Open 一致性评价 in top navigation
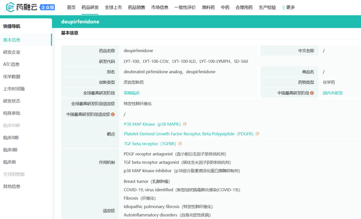Viewport: 361px width, 219px height. 185,8
